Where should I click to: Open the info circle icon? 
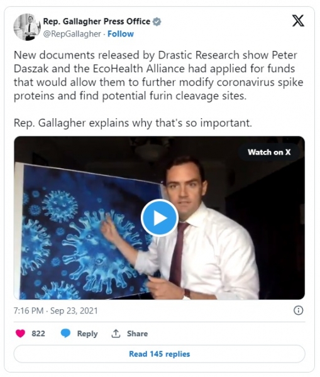(x=299, y=310)
